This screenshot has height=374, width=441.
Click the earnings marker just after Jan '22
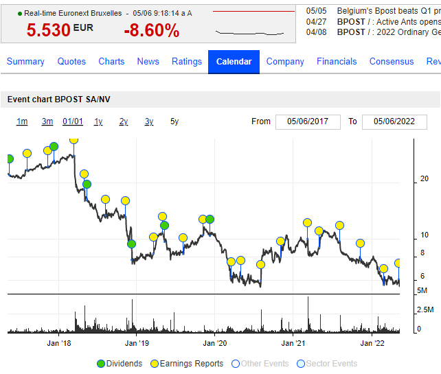[383, 269]
